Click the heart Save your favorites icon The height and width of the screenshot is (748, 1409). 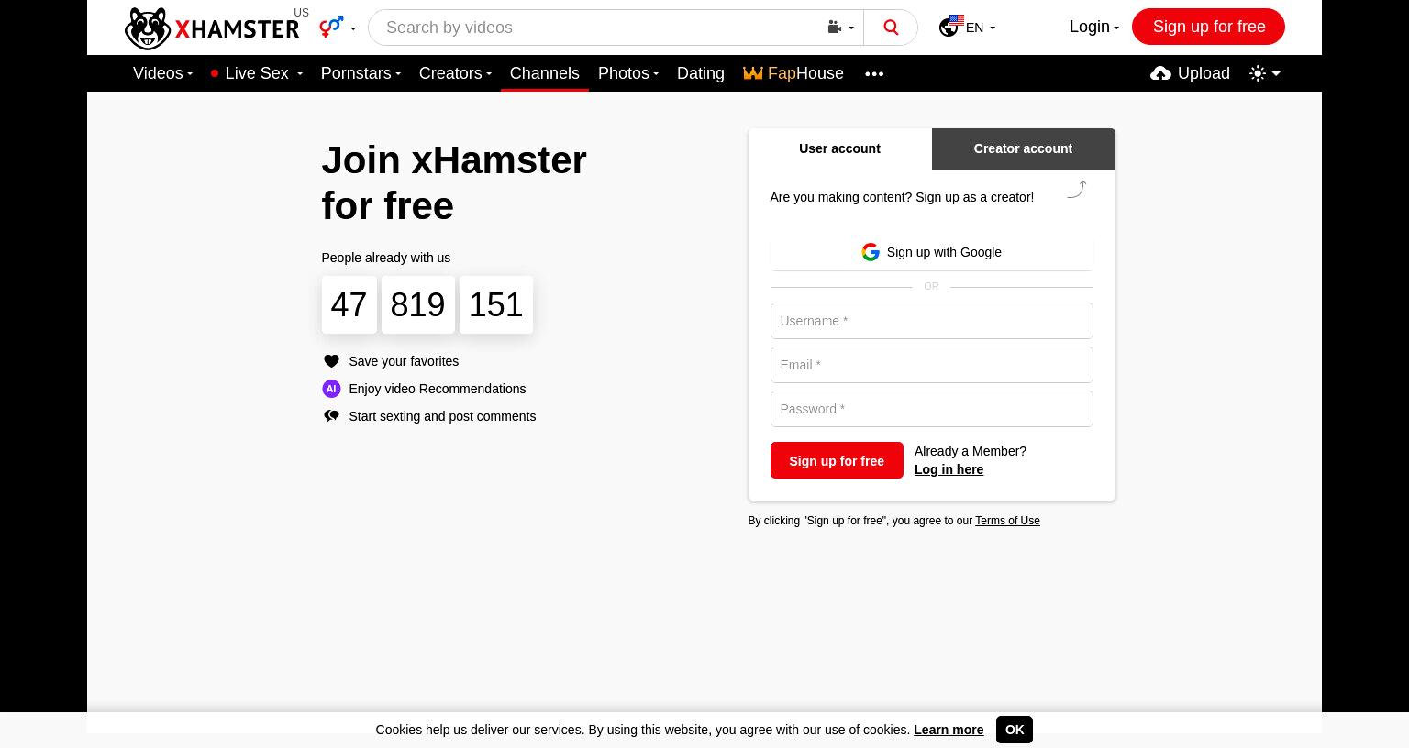(331, 361)
